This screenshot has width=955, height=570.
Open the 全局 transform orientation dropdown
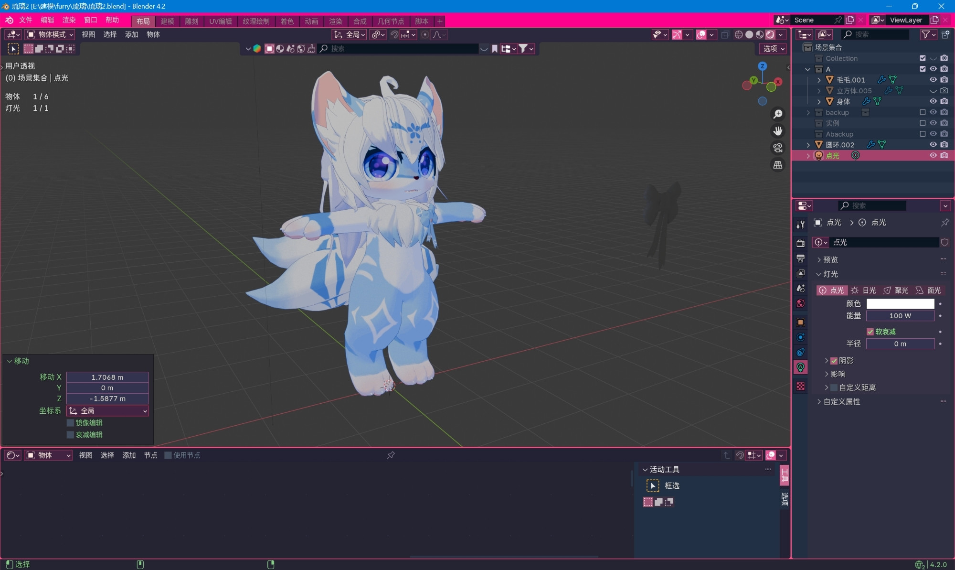350,34
